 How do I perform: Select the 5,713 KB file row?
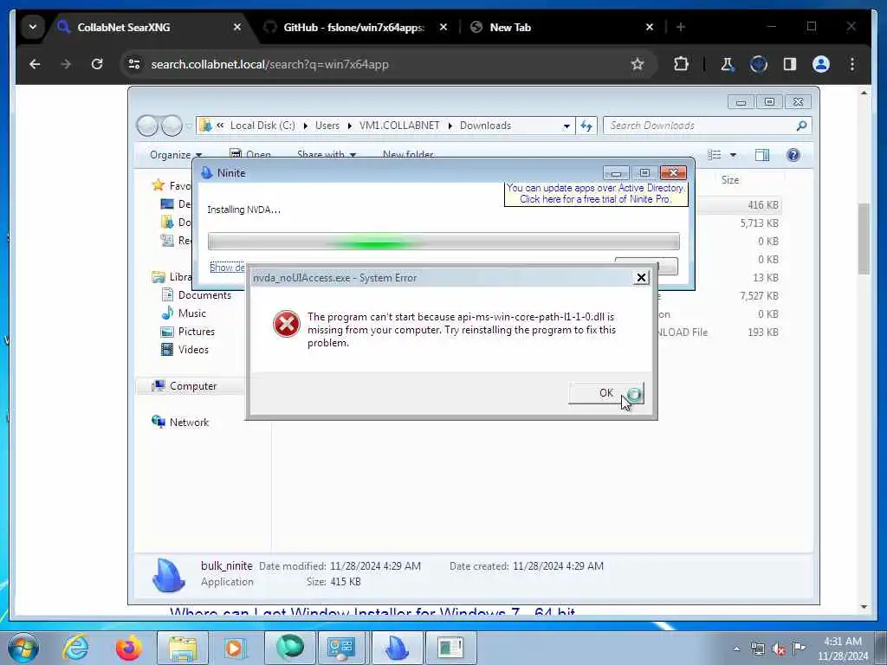pyautogui.click(x=760, y=223)
